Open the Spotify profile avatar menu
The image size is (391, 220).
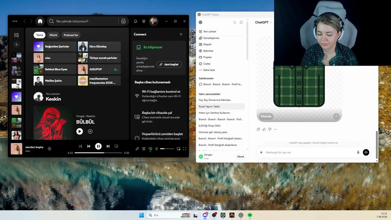[x=153, y=21]
